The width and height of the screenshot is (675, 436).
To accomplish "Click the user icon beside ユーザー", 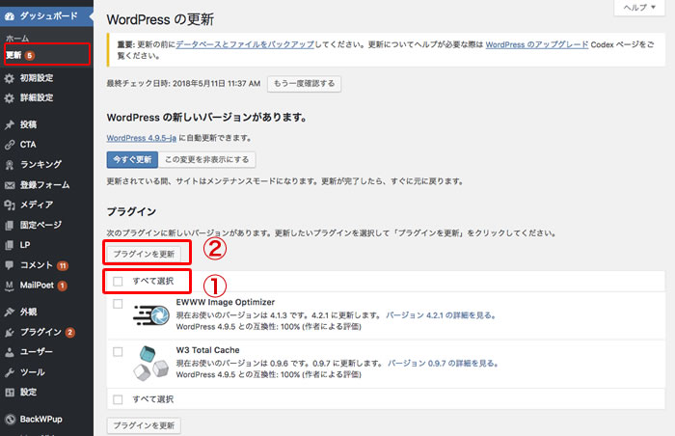I will point(10,352).
